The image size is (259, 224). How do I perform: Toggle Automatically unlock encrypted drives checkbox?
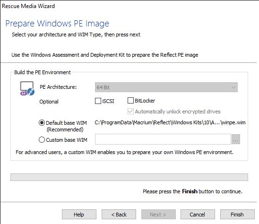(130, 112)
